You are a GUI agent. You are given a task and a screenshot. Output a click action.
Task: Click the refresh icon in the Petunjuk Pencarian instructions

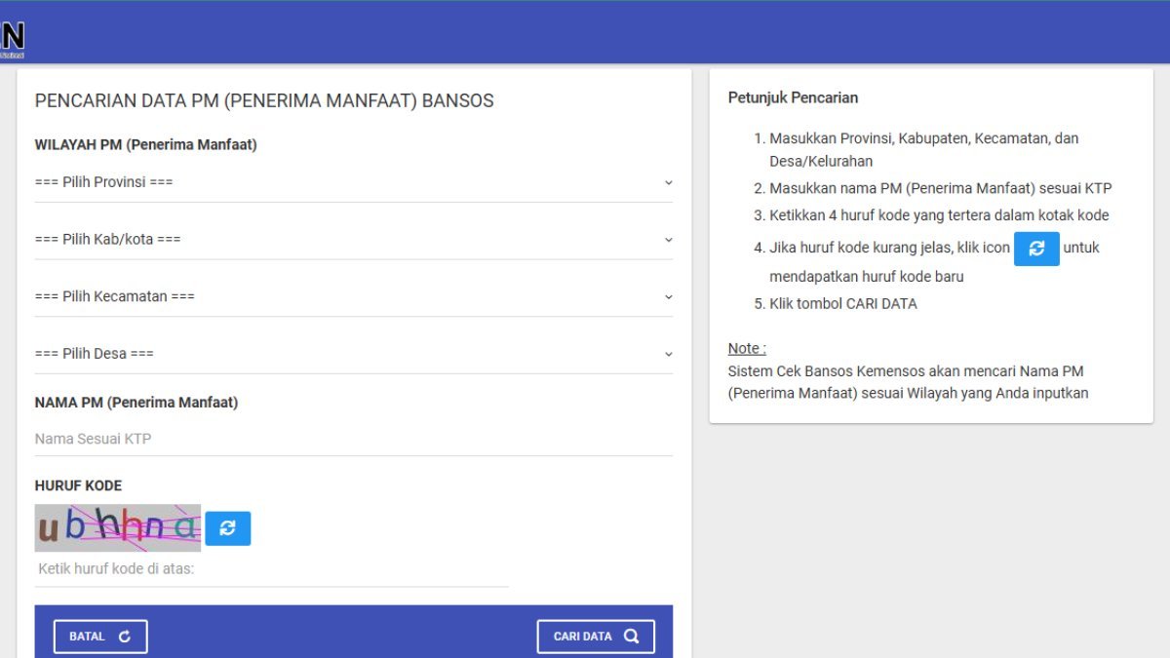pyautogui.click(x=1036, y=249)
